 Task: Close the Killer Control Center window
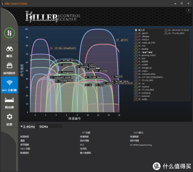pos(188,4)
